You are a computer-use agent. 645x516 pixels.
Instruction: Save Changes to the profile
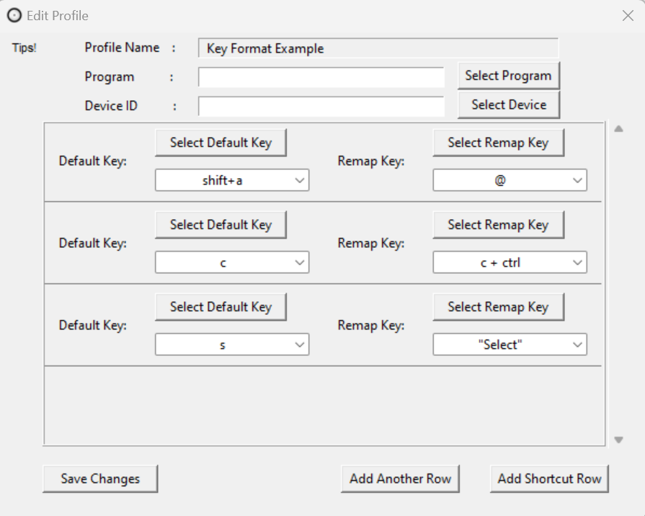point(99,478)
